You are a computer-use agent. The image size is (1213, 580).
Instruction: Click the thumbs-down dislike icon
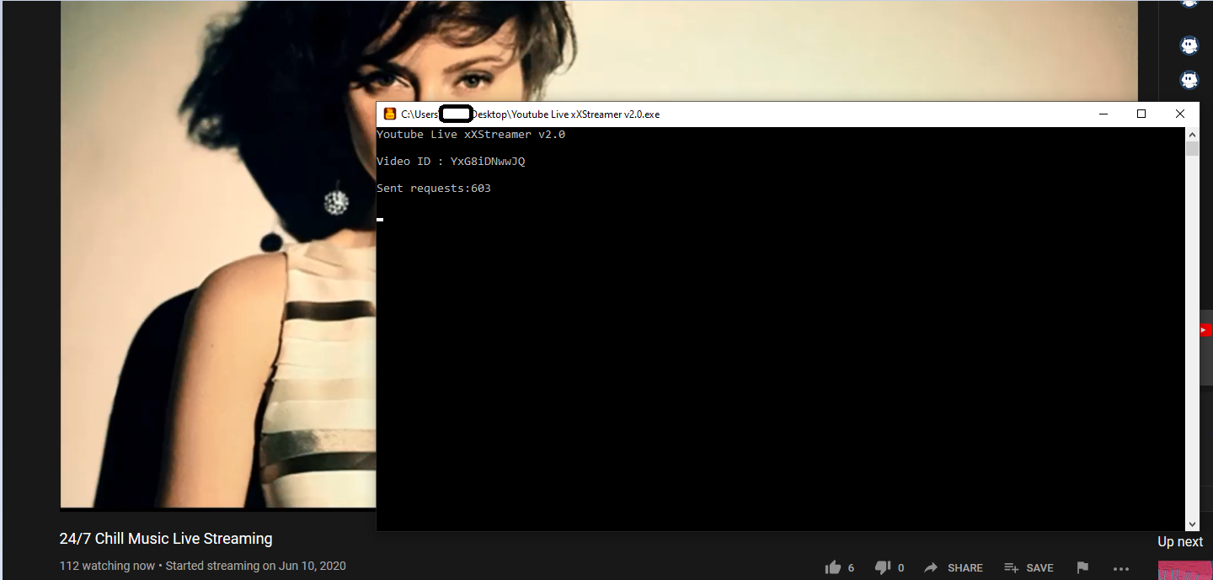click(x=882, y=567)
